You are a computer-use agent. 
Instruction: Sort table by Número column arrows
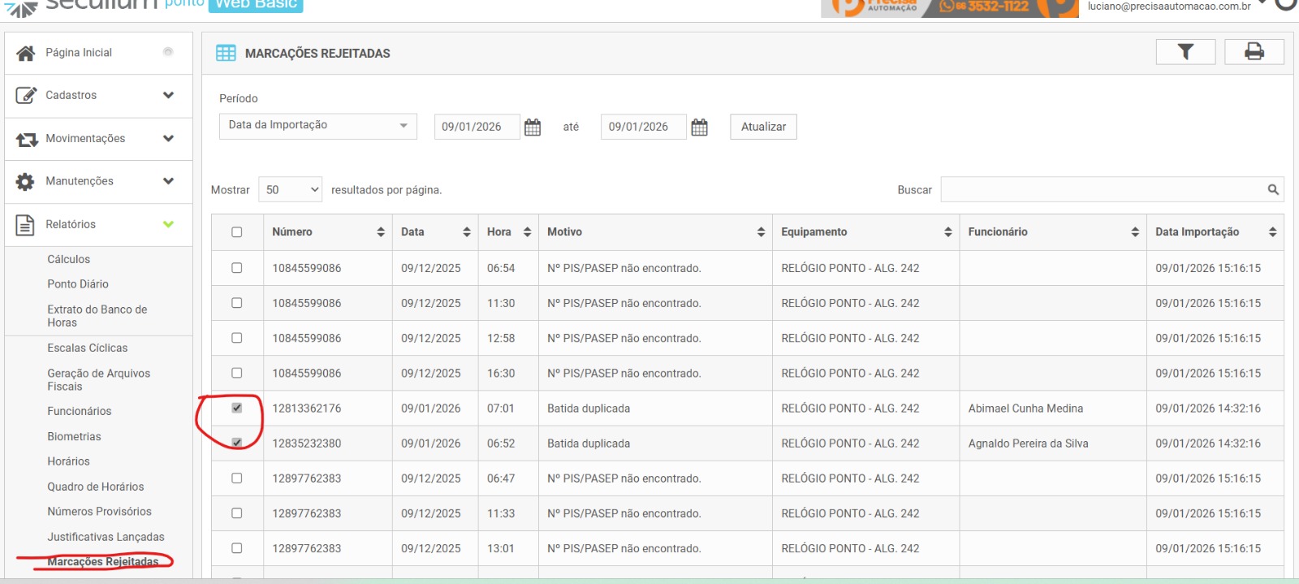tap(381, 232)
